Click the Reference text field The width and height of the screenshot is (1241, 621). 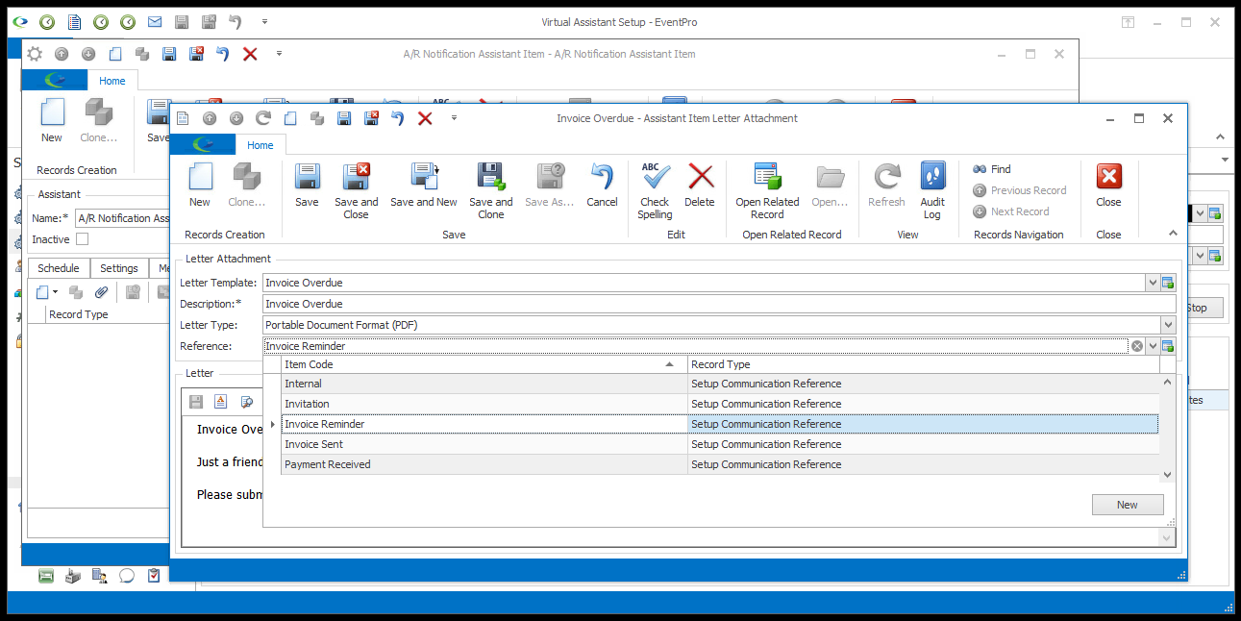coord(695,346)
